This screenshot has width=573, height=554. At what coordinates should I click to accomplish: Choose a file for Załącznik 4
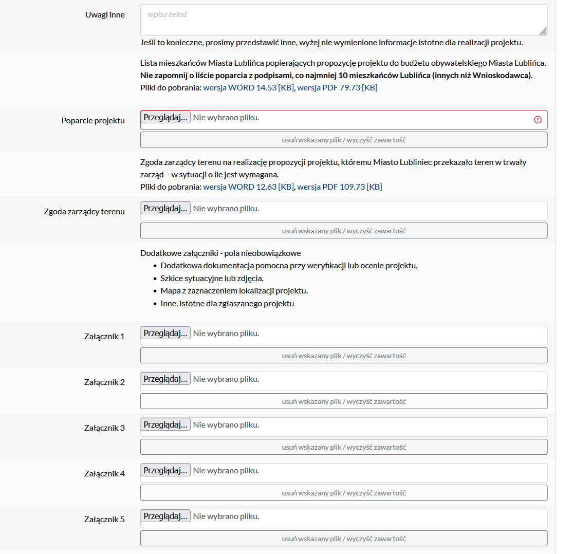point(165,470)
